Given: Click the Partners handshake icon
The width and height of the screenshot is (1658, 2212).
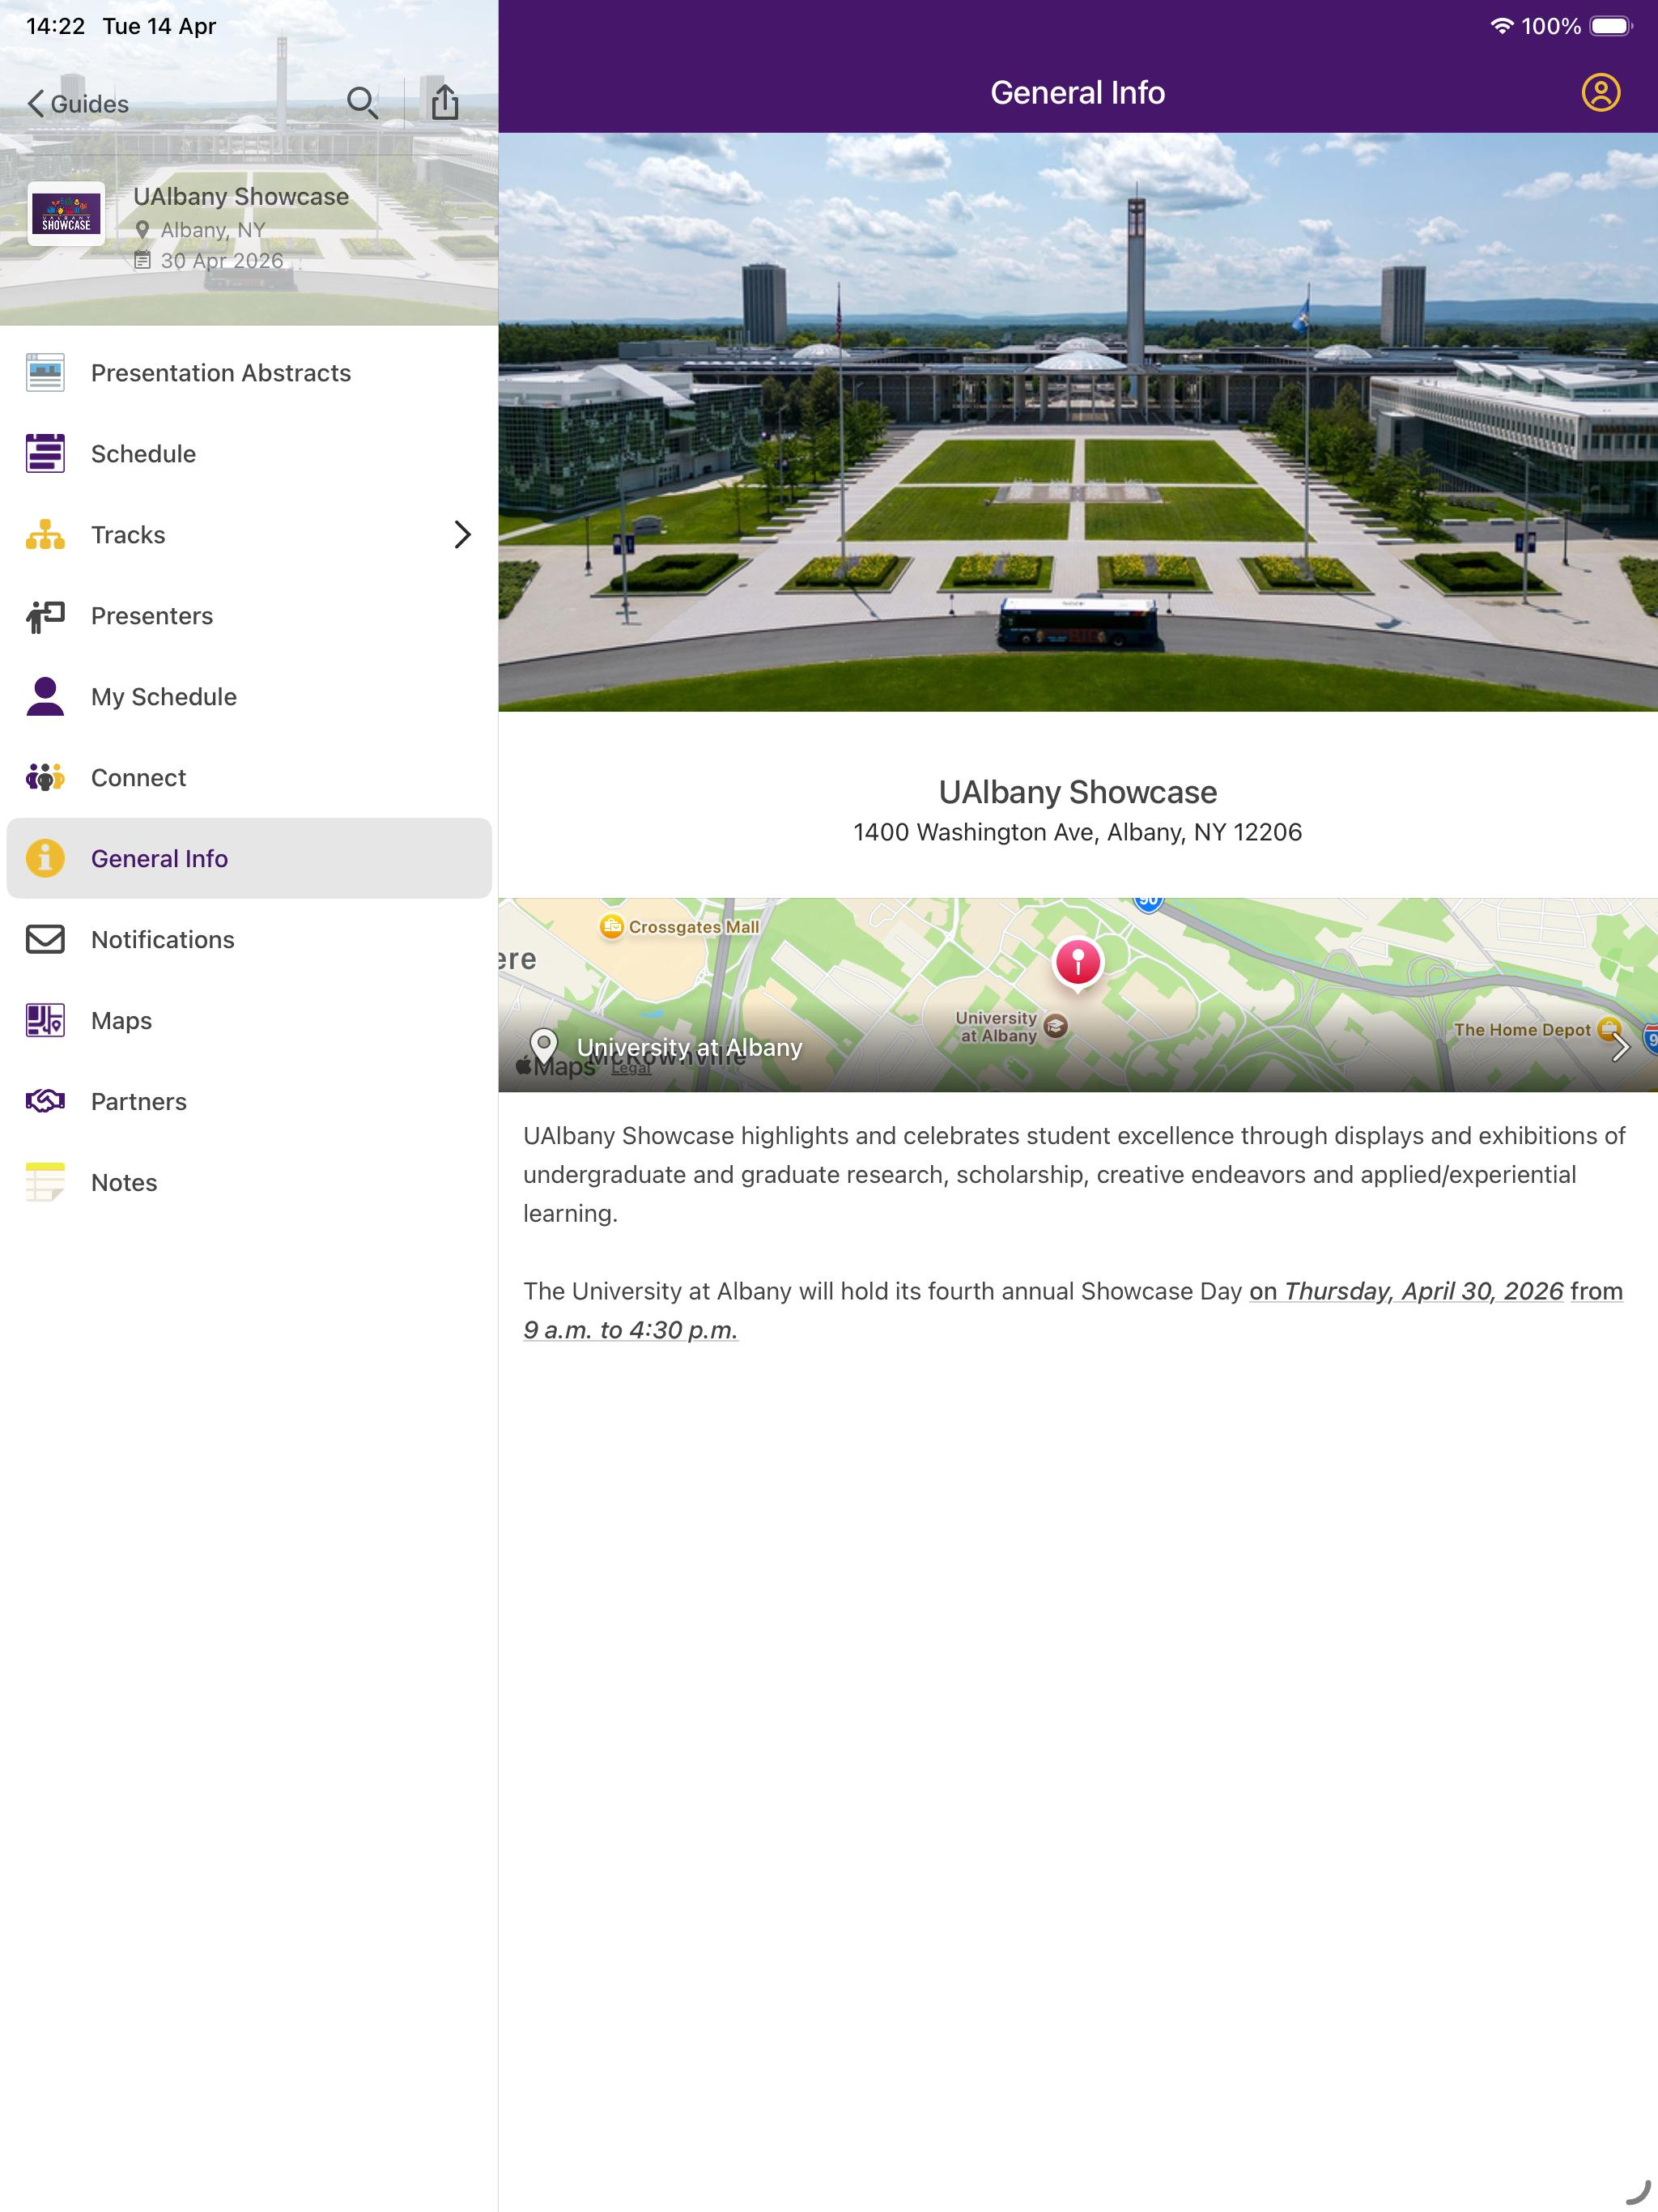Looking at the screenshot, I should coord(45,1102).
